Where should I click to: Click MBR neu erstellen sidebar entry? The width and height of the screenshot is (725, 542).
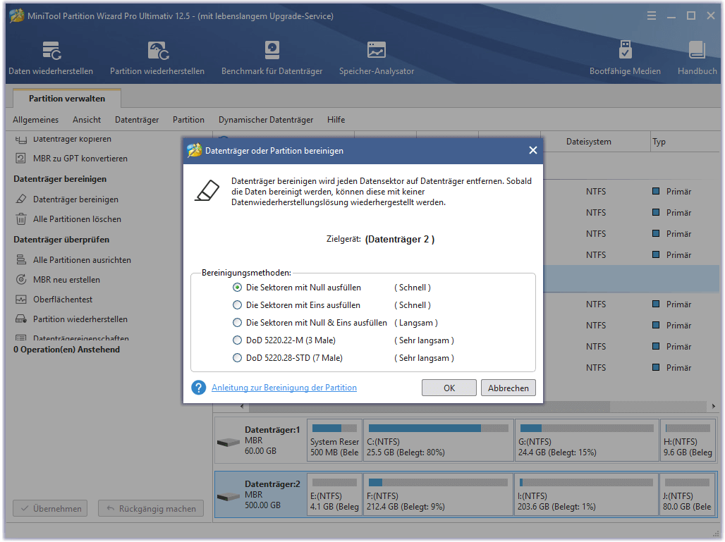[66, 280]
